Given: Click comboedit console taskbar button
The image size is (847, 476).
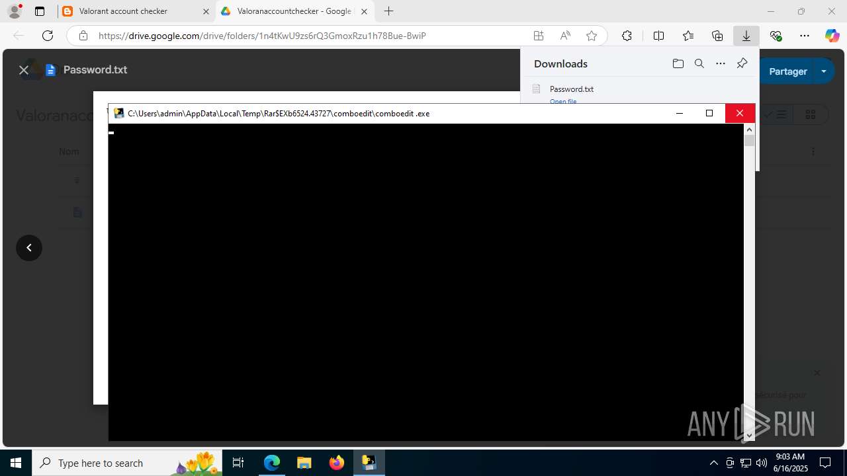Looking at the screenshot, I should click(369, 463).
